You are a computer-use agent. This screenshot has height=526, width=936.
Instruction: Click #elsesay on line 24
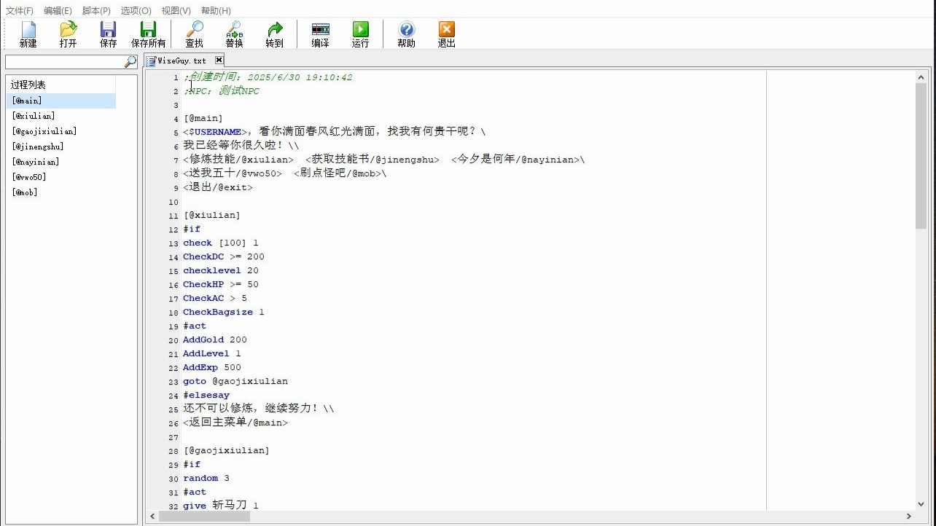tap(206, 395)
